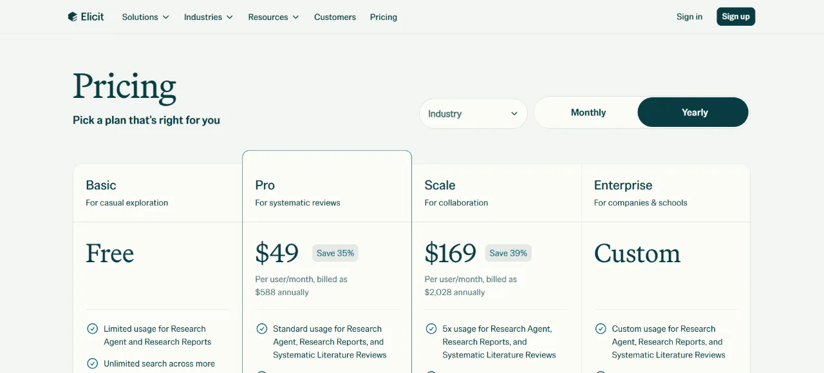Expand the Industries nav menu
824x373 pixels.
tap(209, 17)
